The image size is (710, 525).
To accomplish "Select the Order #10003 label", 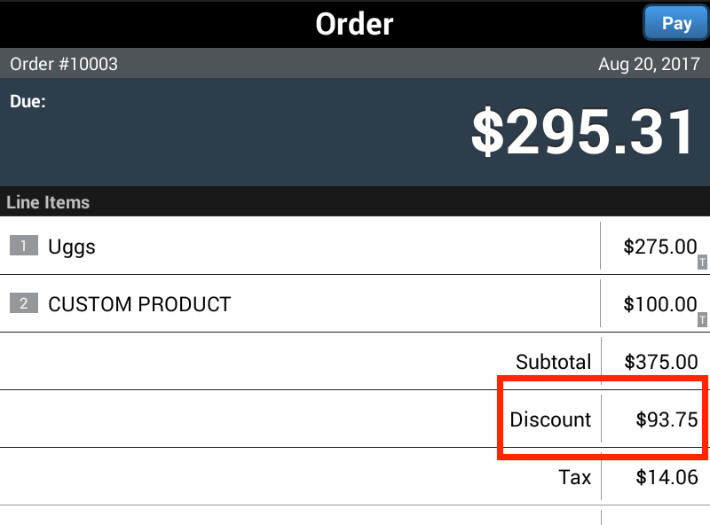I will tap(64, 65).
